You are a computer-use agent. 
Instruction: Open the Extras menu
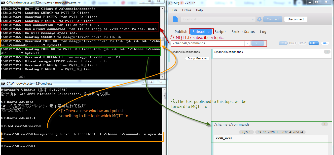tap(187, 10)
